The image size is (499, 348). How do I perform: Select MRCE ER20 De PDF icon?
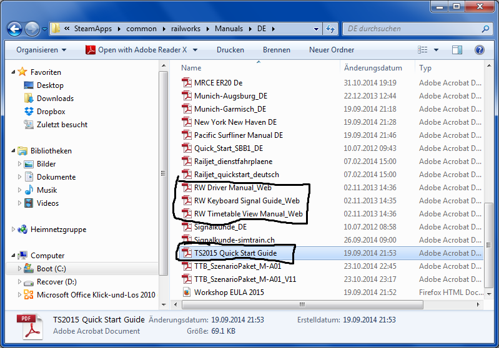pyautogui.click(x=187, y=82)
